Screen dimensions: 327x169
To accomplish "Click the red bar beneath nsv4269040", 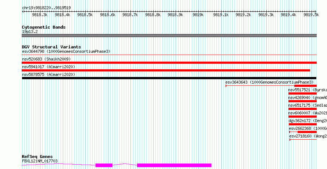I will [303, 101].
